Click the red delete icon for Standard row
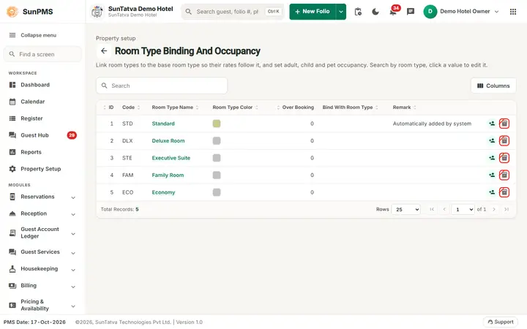The image size is (527, 329). pos(504,124)
